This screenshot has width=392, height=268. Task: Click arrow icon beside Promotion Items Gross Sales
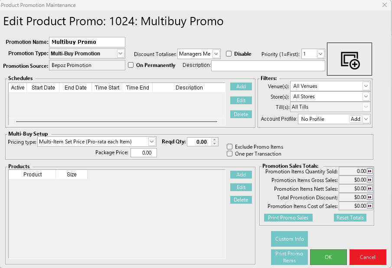coord(369,180)
